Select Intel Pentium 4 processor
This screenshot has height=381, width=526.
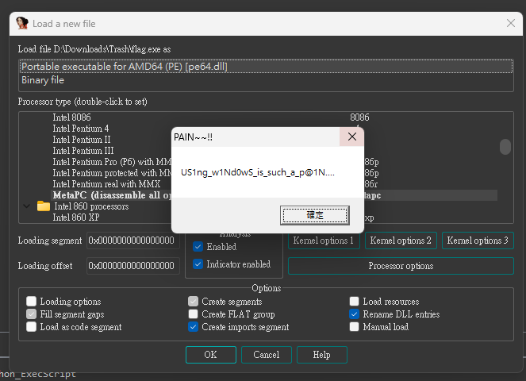pos(80,129)
